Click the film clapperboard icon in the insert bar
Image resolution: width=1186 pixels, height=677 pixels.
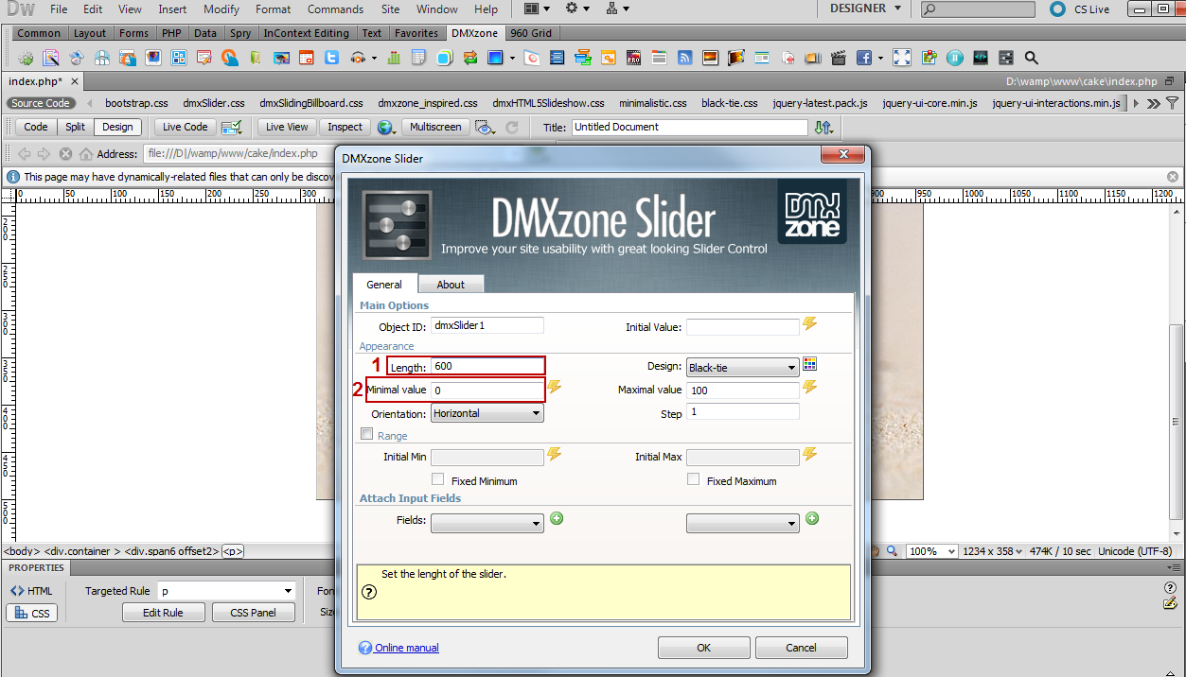click(x=838, y=58)
